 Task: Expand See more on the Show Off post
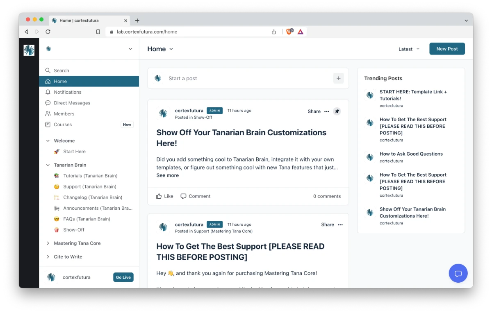167,175
